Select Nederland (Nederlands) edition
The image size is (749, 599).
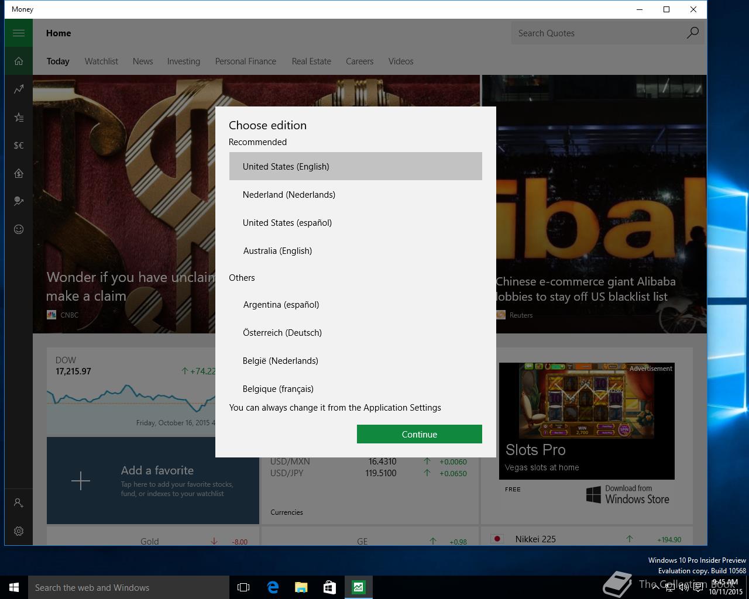[x=356, y=194]
